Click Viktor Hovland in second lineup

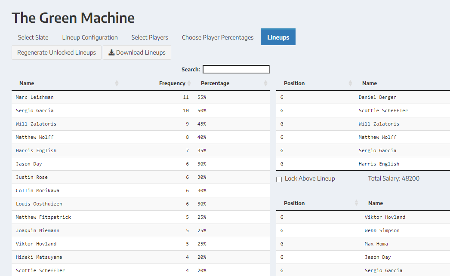point(385,217)
